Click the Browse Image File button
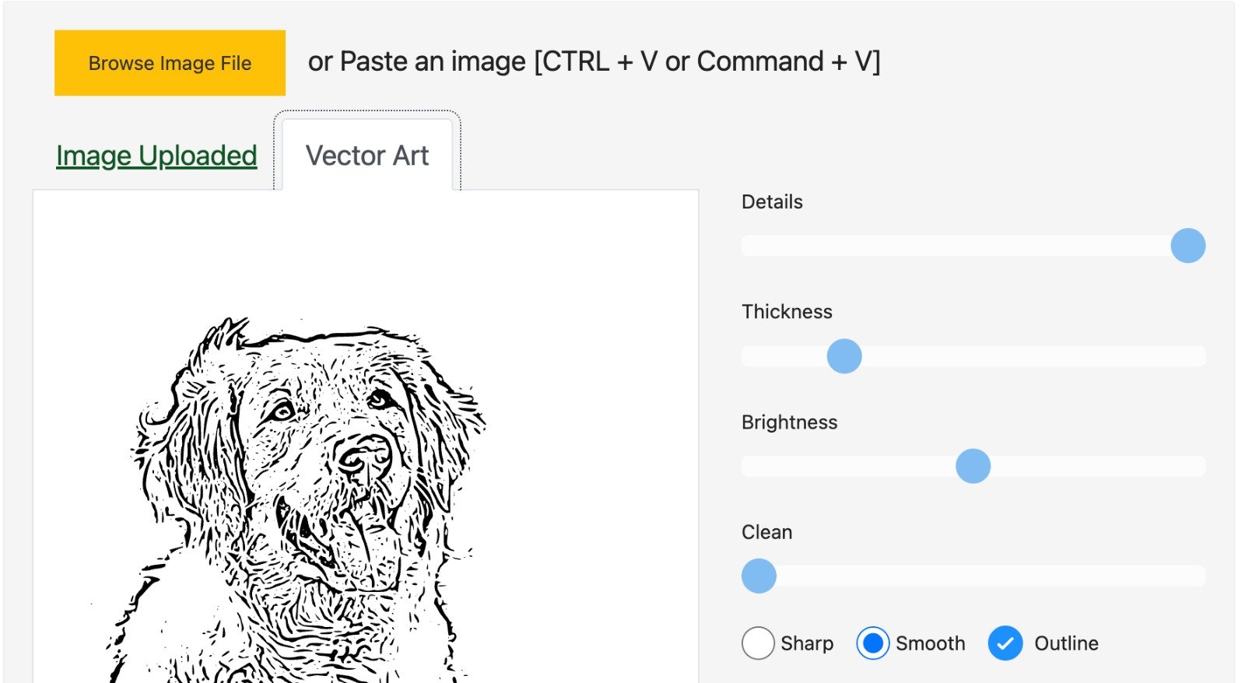The width and height of the screenshot is (1245, 683). tap(170, 63)
